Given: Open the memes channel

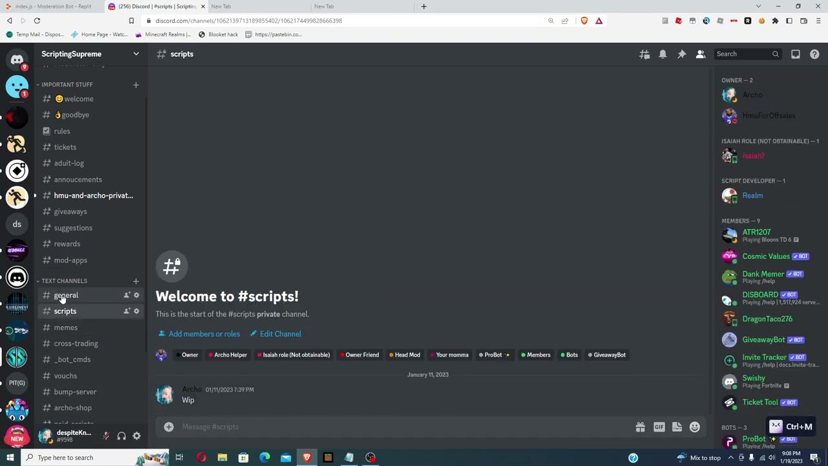Looking at the screenshot, I should 91,327.
